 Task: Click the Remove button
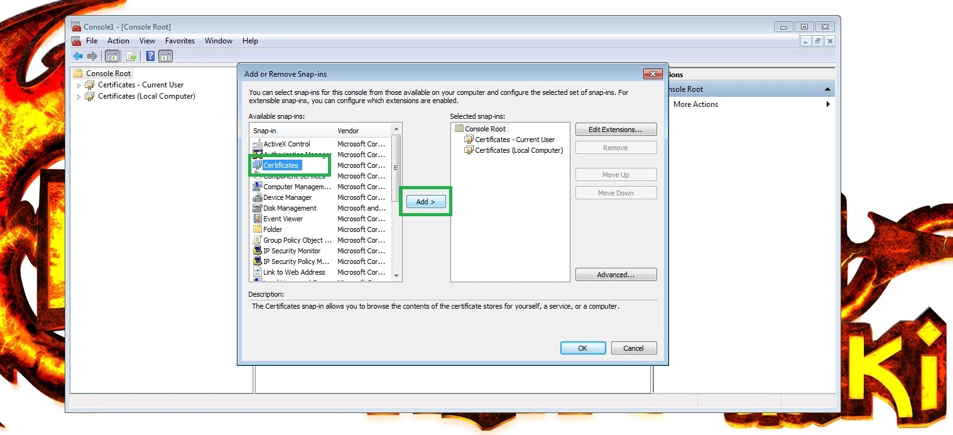click(x=616, y=148)
